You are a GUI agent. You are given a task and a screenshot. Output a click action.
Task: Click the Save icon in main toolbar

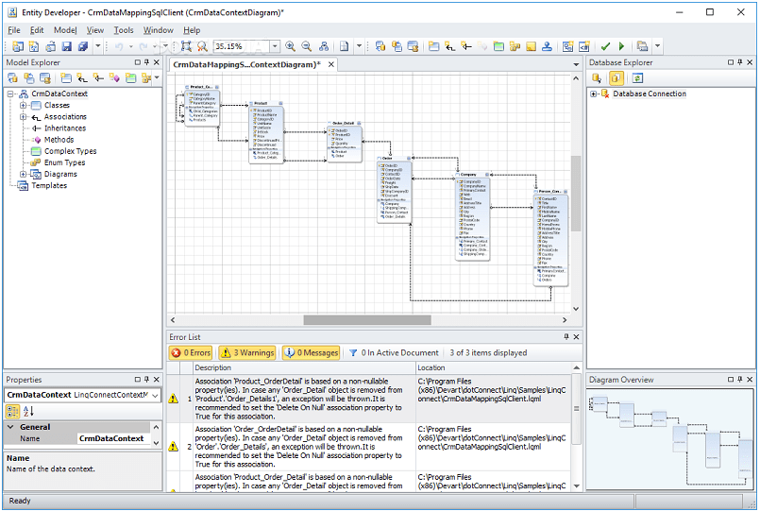pos(66,46)
